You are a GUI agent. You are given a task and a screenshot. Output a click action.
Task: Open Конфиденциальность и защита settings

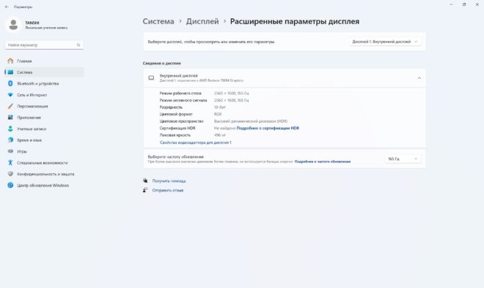pos(45,174)
